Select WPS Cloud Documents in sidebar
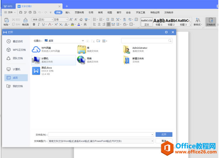The width and height of the screenshot is (219, 158). click(x=16, y=50)
